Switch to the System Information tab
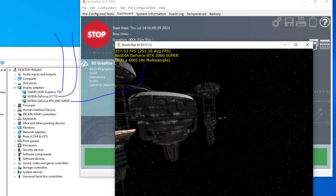The height and width of the screenshot is (196, 336). [151, 14]
